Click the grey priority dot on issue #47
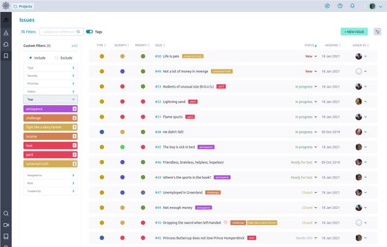Image resolution: width=387 pixels, height=247 pixels. coord(143,192)
